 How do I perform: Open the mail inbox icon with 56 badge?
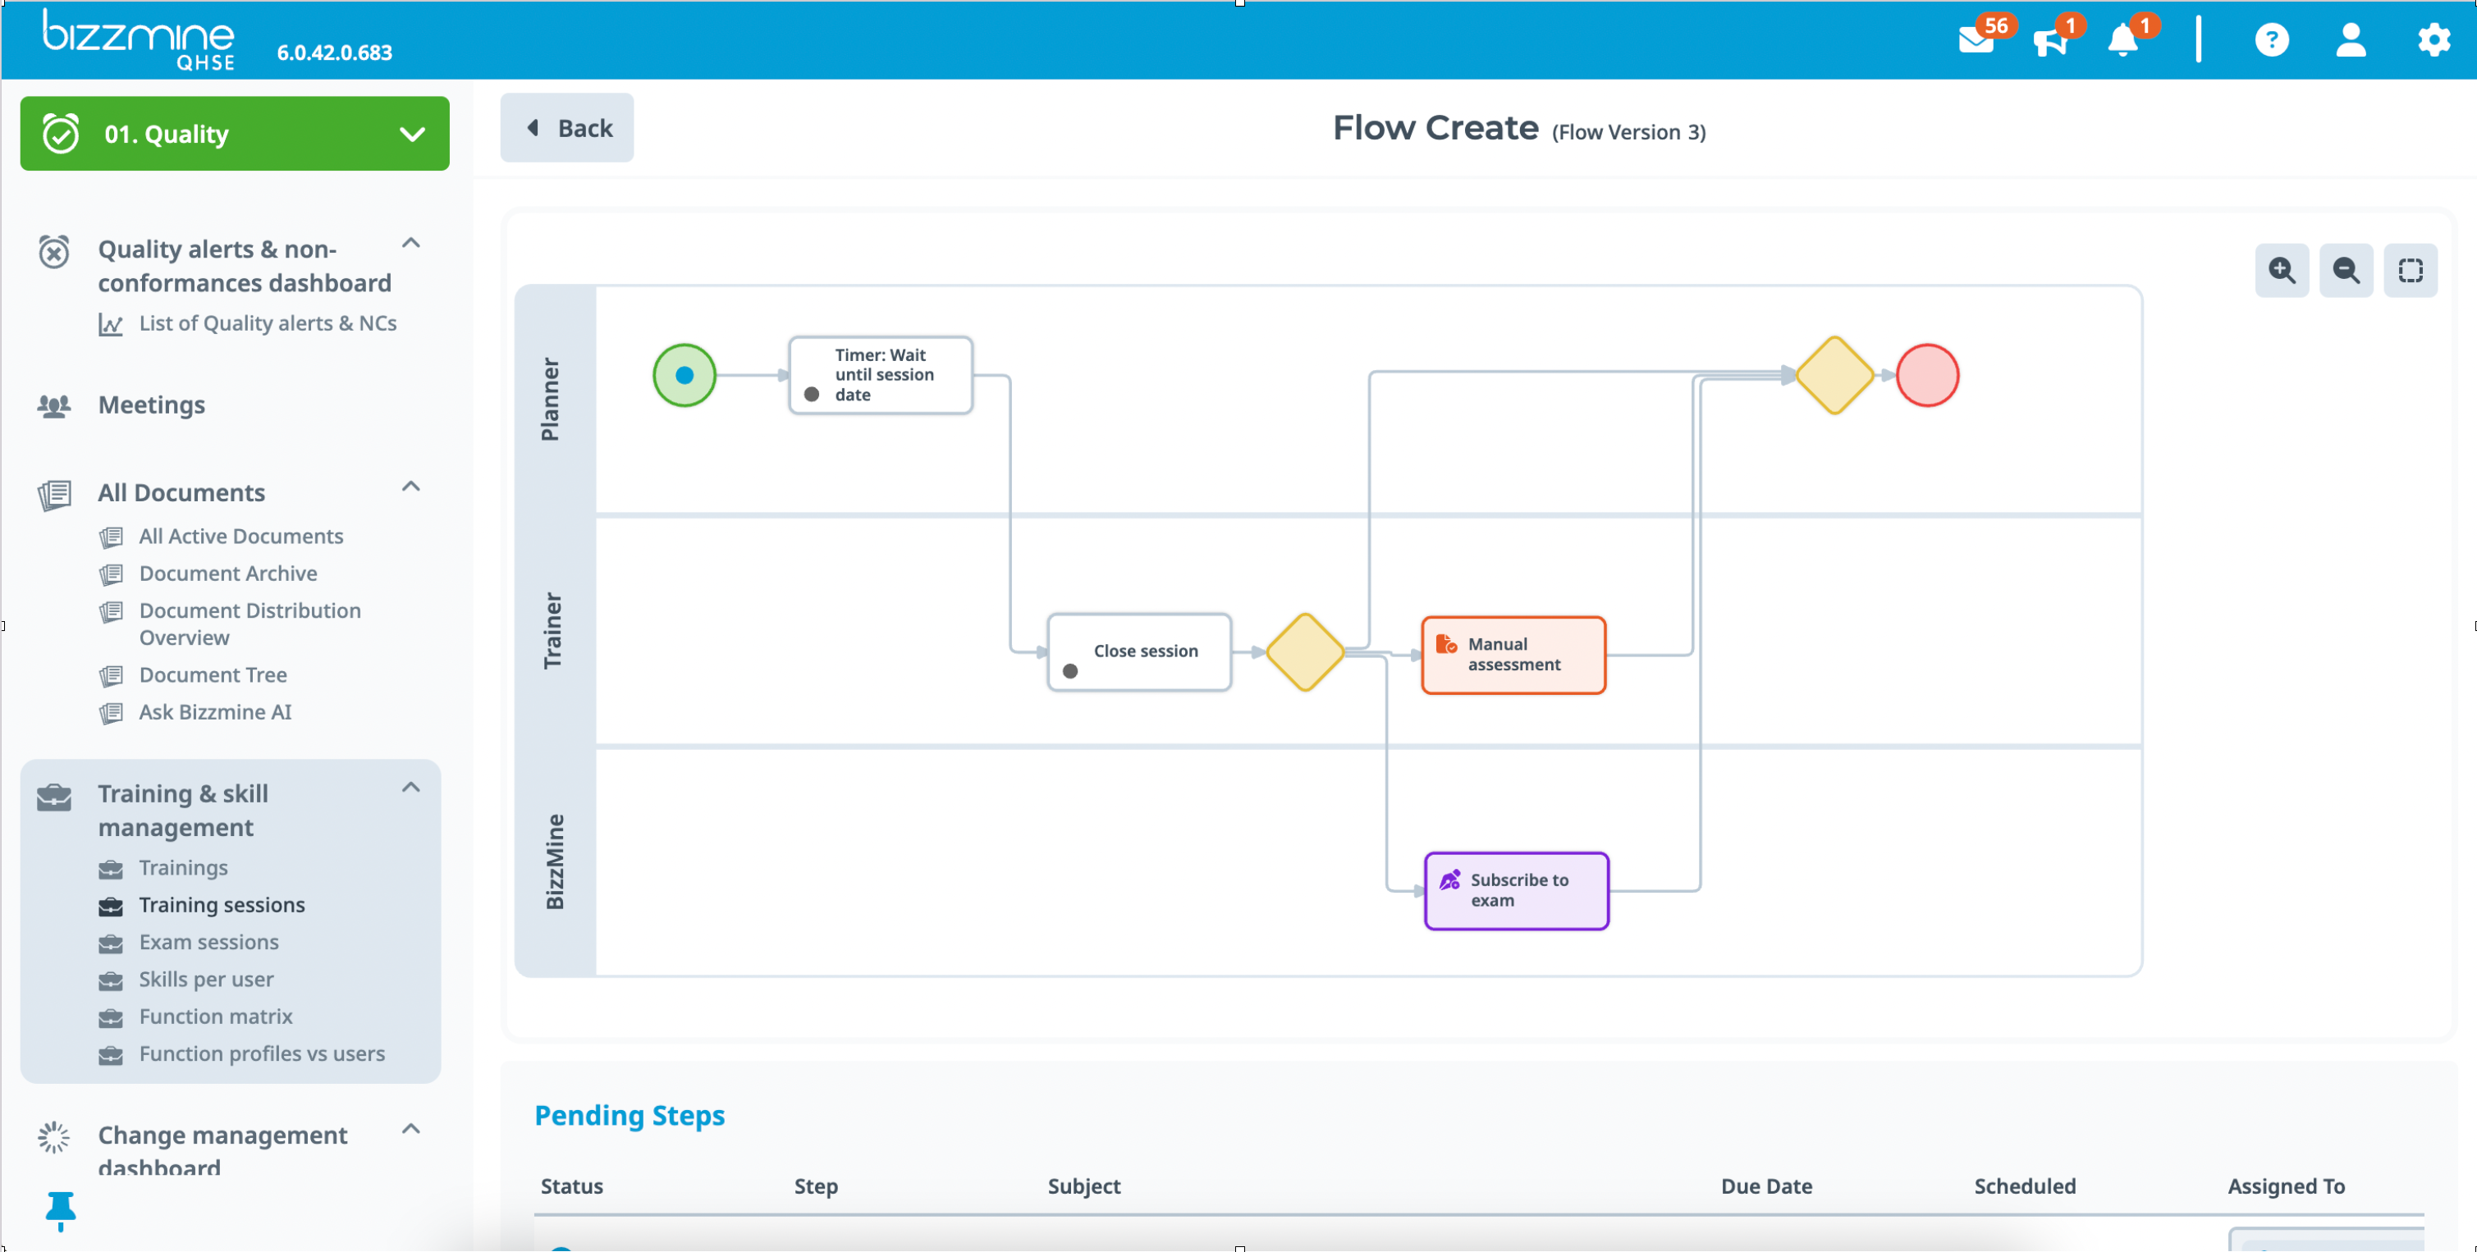tap(1976, 41)
